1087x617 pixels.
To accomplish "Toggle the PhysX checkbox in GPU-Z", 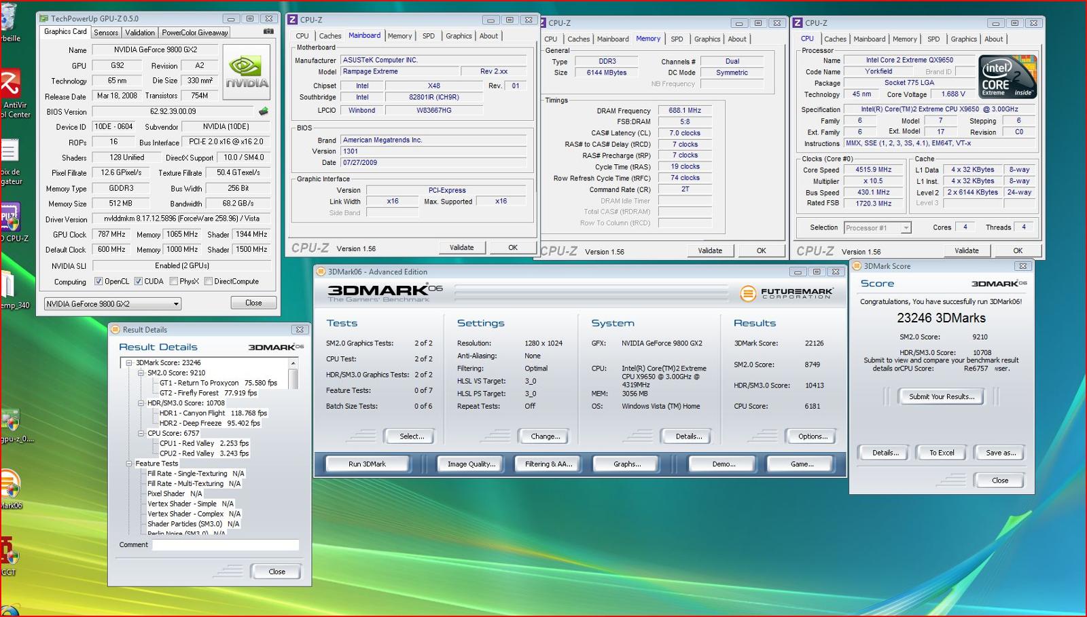I will tap(174, 281).
